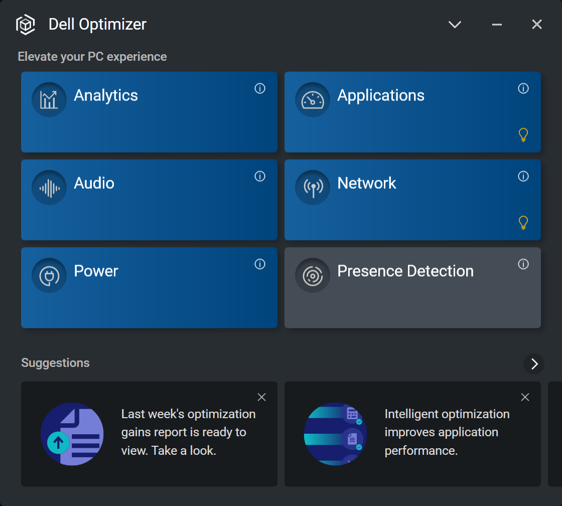
Task: Show info for the Audio tile
Action: coord(260,176)
